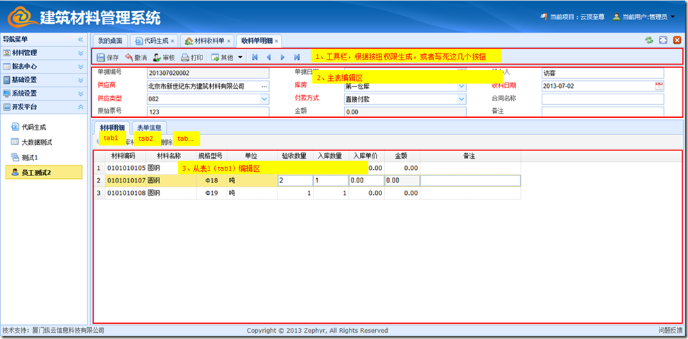Go to the first record arrow

(255, 58)
